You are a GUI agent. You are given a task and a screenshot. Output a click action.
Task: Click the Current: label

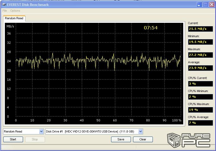coord(193,23)
